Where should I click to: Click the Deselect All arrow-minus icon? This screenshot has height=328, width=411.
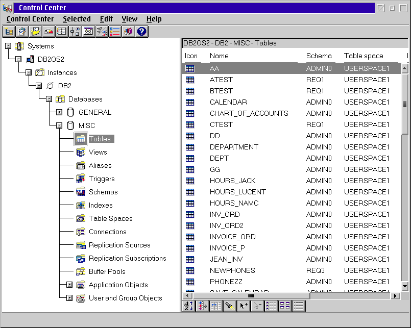point(257,306)
